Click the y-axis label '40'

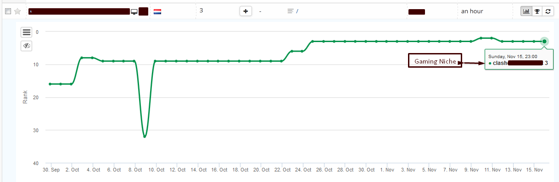click(35, 163)
